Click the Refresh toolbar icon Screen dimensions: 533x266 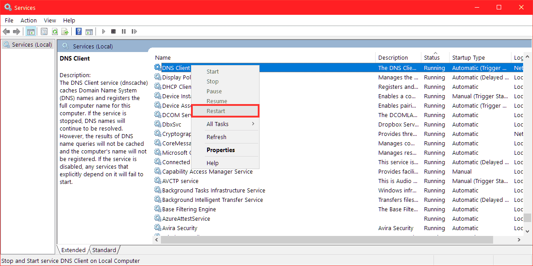pyautogui.click(x=54, y=31)
